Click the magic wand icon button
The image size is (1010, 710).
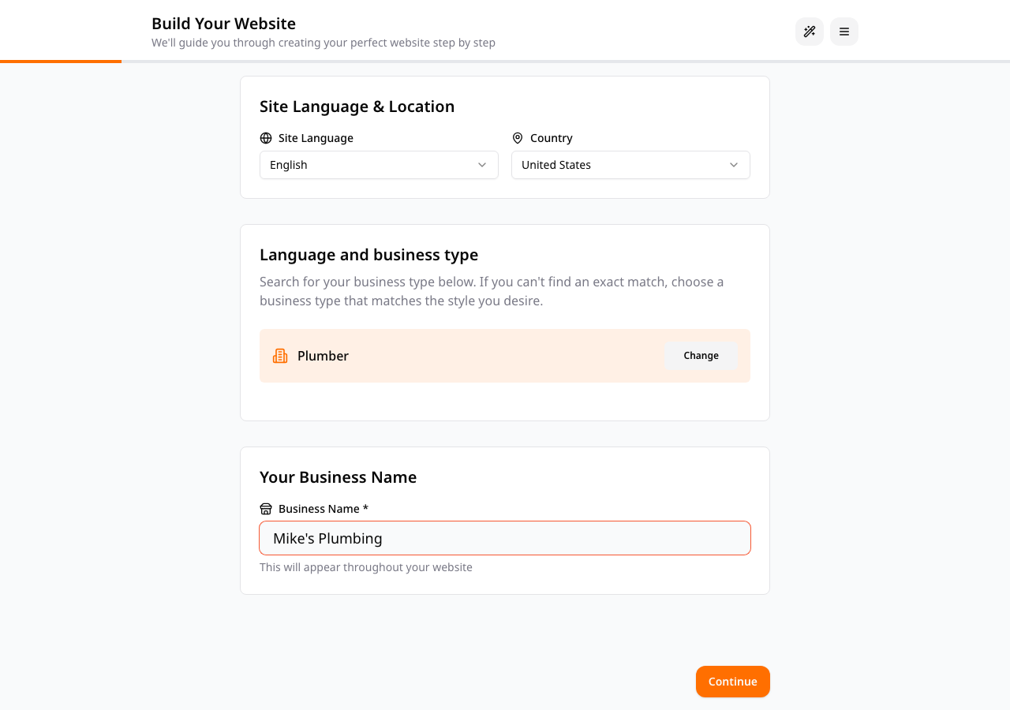[810, 32]
